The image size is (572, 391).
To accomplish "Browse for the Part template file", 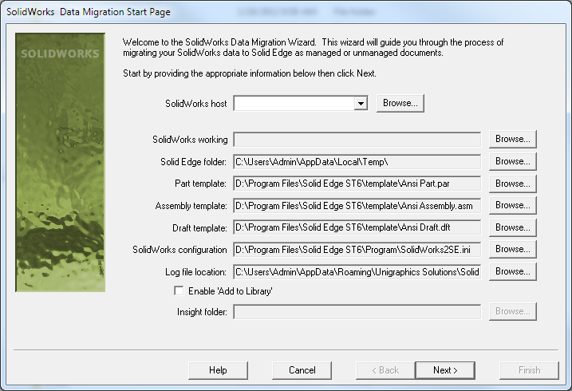I will click(x=512, y=184).
